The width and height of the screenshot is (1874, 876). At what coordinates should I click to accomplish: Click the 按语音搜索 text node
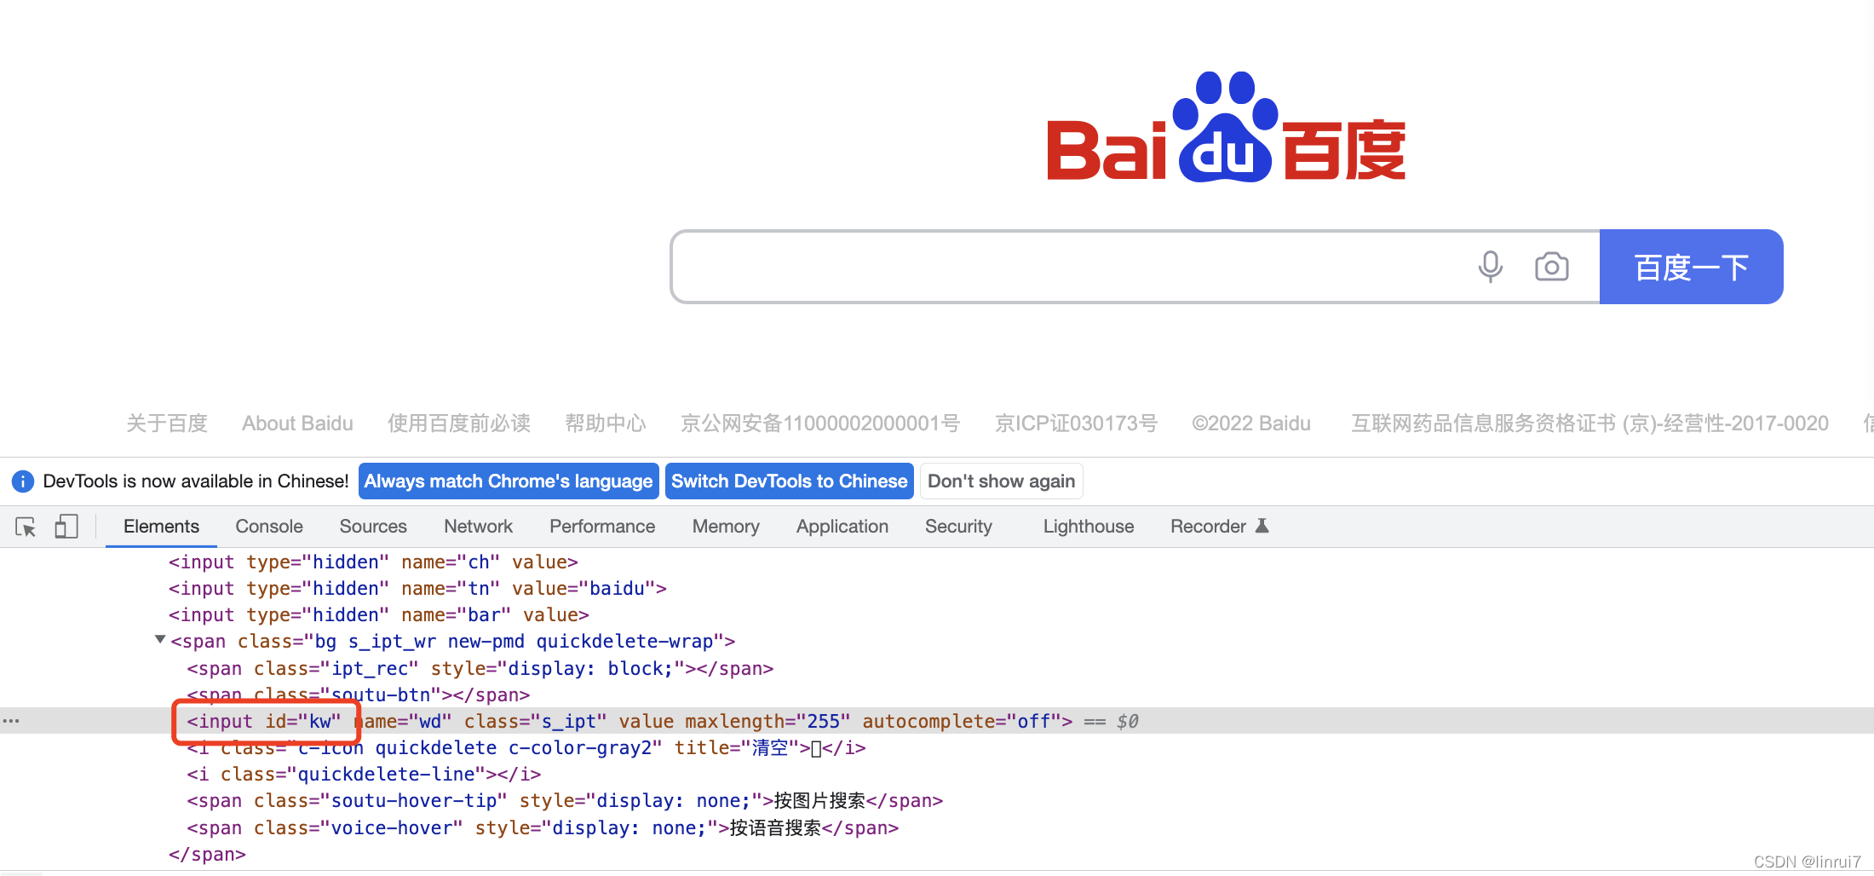(775, 828)
